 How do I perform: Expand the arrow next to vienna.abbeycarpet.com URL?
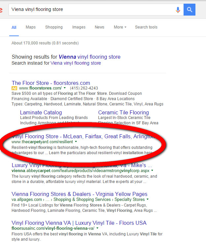click(152, 170)
